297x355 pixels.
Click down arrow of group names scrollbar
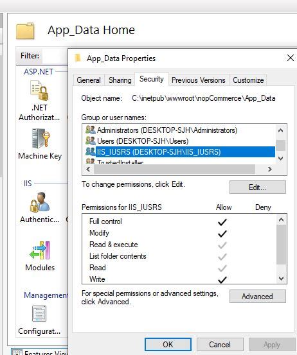[281, 159]
